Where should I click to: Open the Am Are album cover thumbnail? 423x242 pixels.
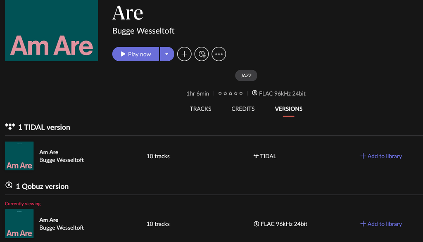51,31
